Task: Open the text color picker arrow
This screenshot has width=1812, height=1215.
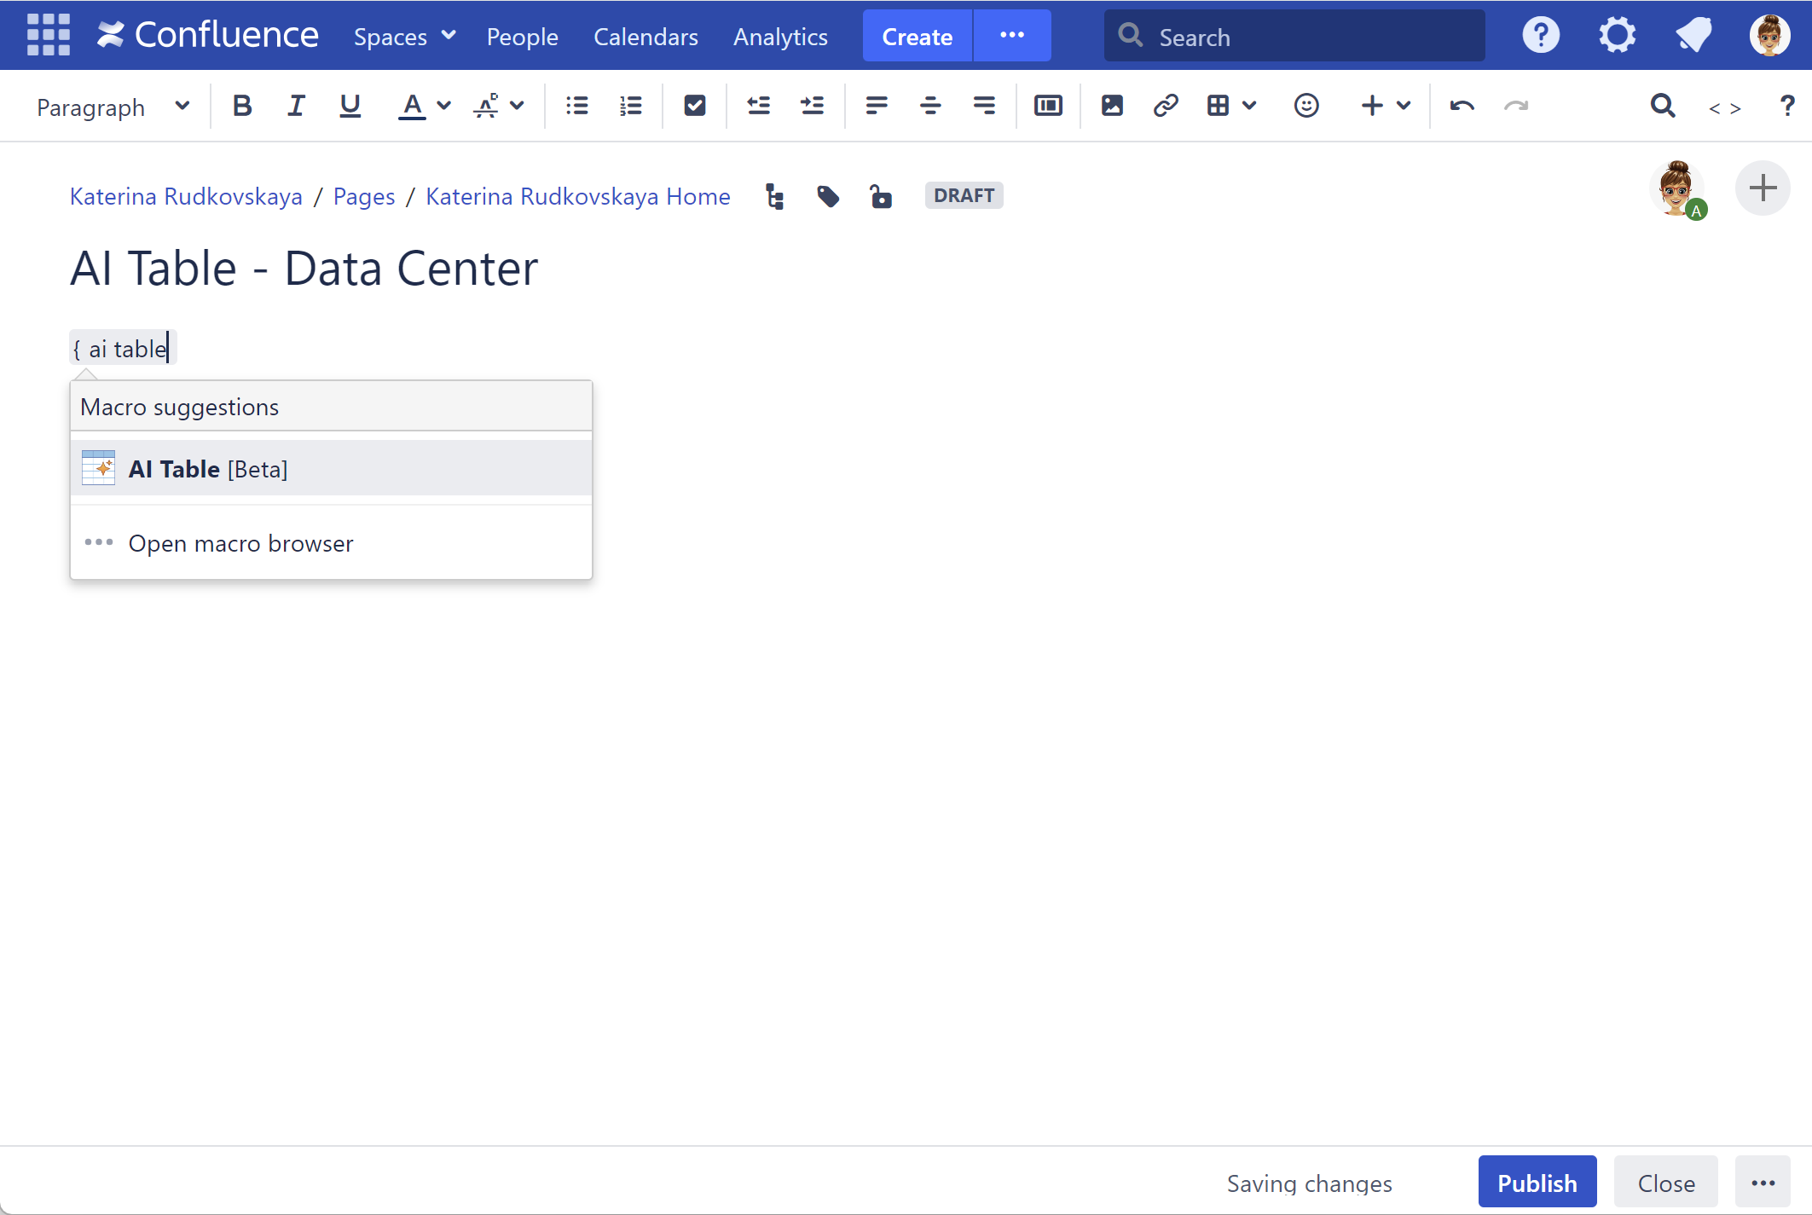Action: tap(443, 106)
